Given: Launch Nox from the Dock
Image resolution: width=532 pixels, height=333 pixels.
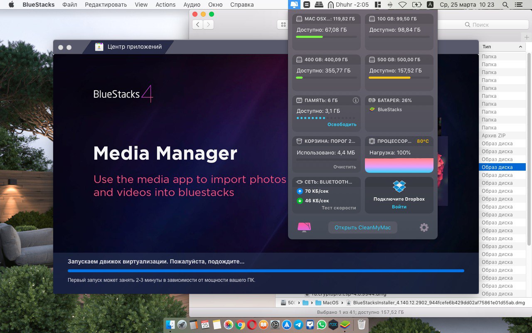Looking at the screenshot, I should click(x=333, y=325).
